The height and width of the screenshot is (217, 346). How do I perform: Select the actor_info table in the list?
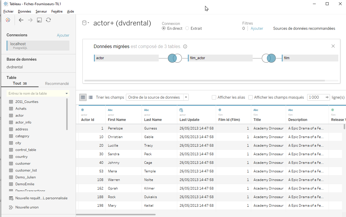point(23,122)
